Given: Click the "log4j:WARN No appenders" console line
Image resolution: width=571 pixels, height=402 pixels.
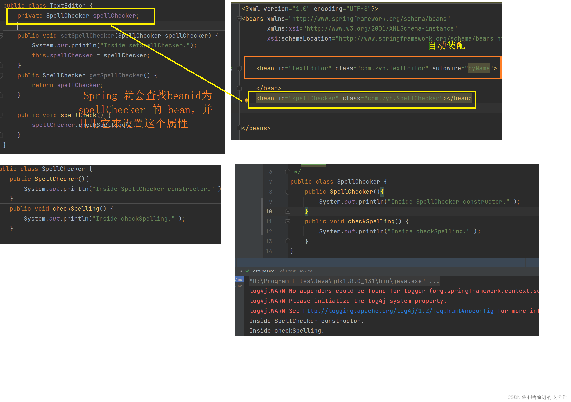Looking at the screenshot, I should point(394,291).
